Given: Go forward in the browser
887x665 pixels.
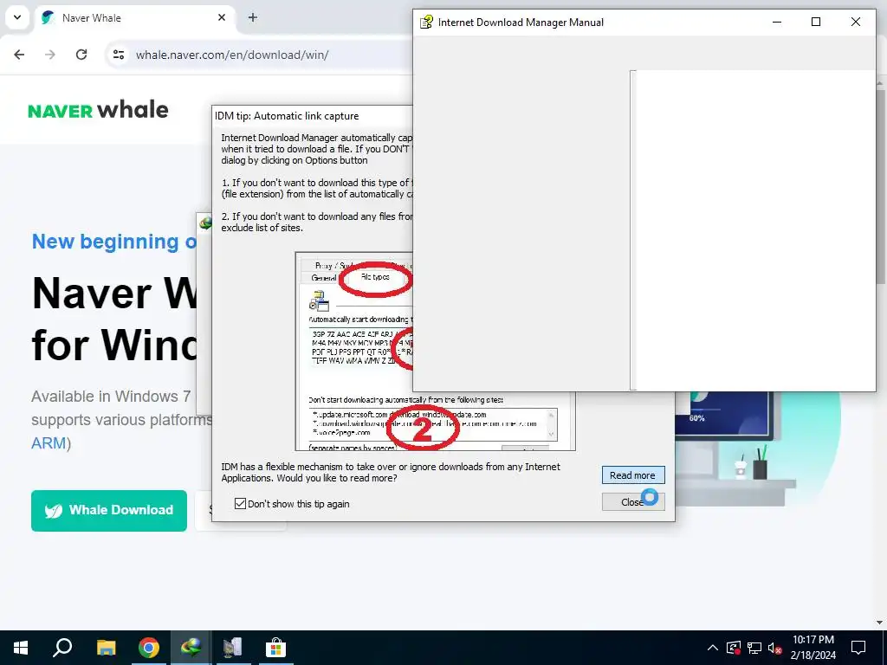Looking at the screenshot, I should (50, 55).
